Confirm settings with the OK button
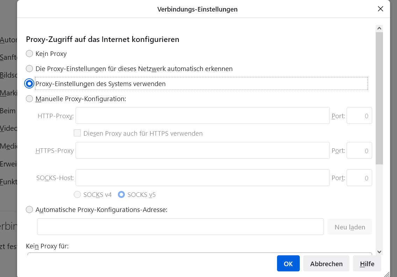 pos(288,264)
